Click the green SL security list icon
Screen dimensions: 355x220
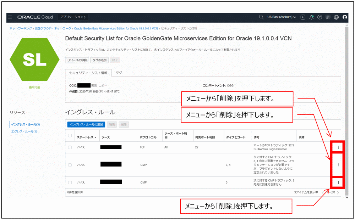pos(34,60)
